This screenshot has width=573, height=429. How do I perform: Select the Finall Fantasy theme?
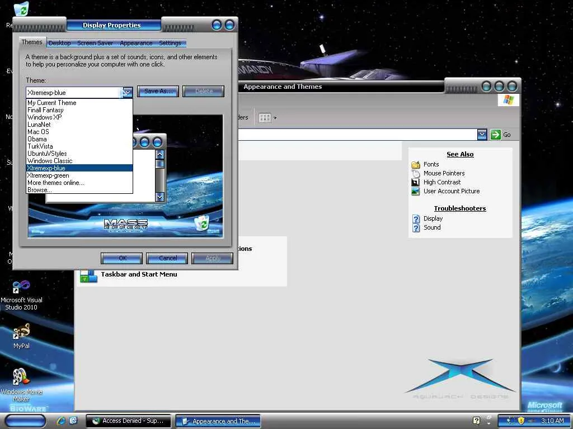79,110
